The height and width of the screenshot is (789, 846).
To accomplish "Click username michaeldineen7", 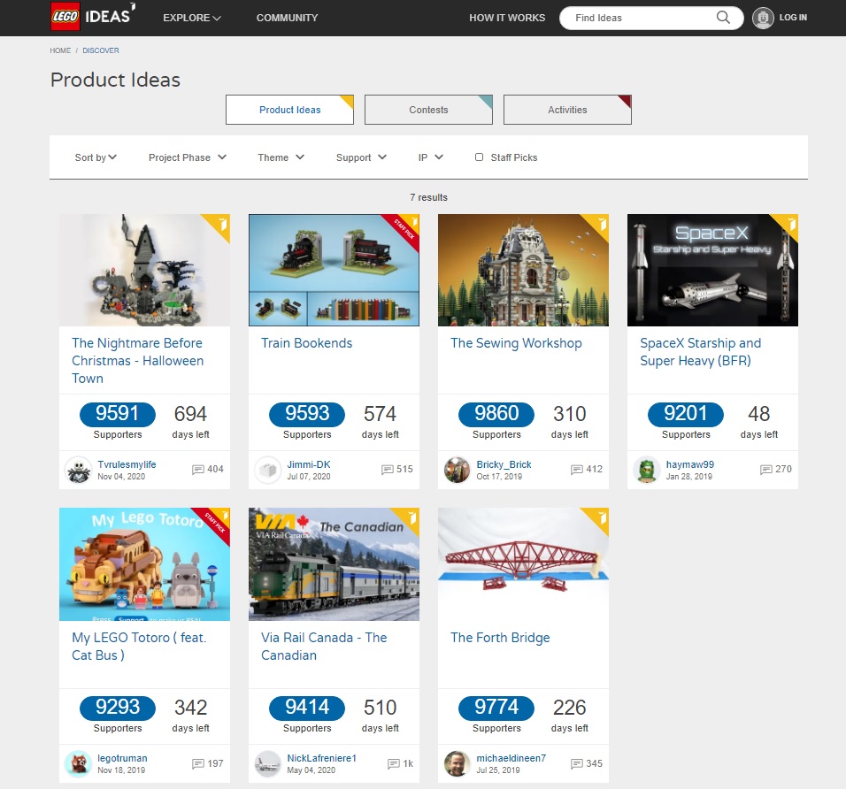I will 511,758.
